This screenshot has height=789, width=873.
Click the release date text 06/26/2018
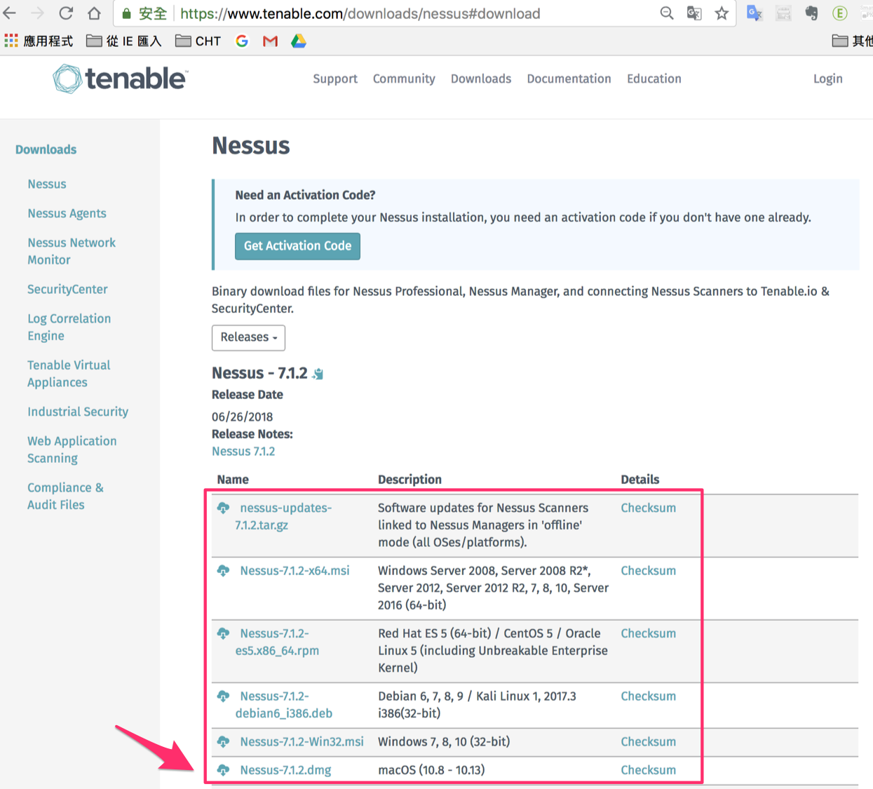click(242, 417)
